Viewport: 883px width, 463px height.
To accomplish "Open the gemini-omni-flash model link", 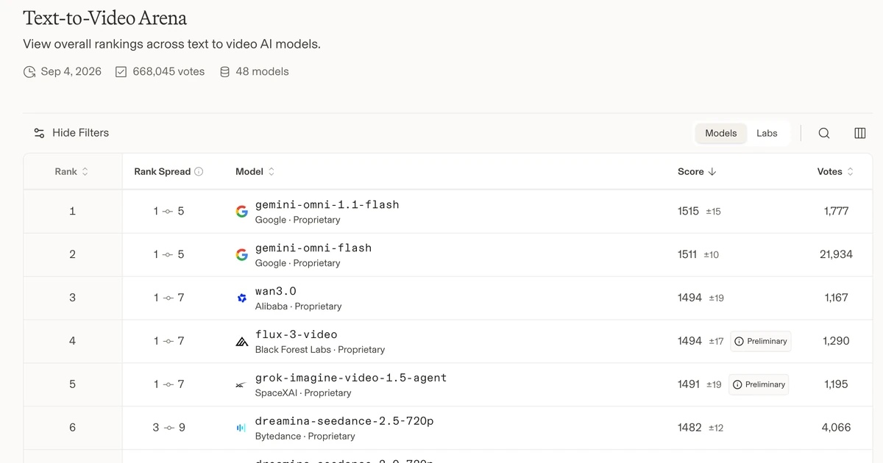I will [x=313, y=248].
